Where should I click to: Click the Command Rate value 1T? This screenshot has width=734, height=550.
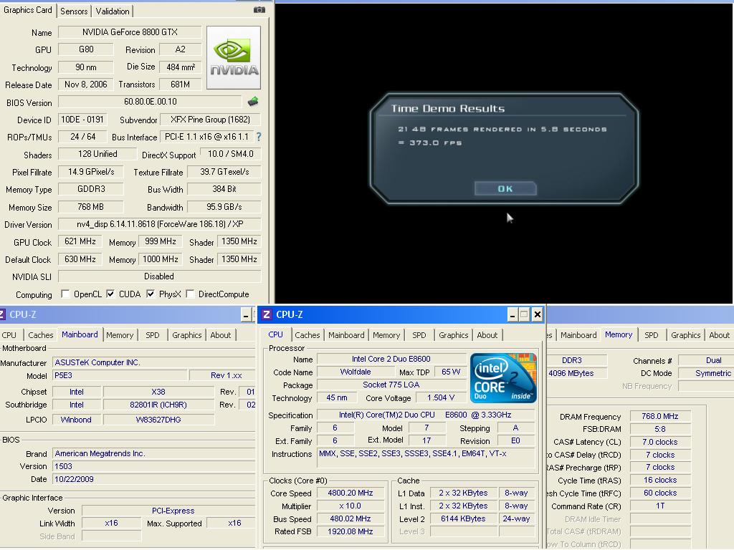(x=660, y=506)
